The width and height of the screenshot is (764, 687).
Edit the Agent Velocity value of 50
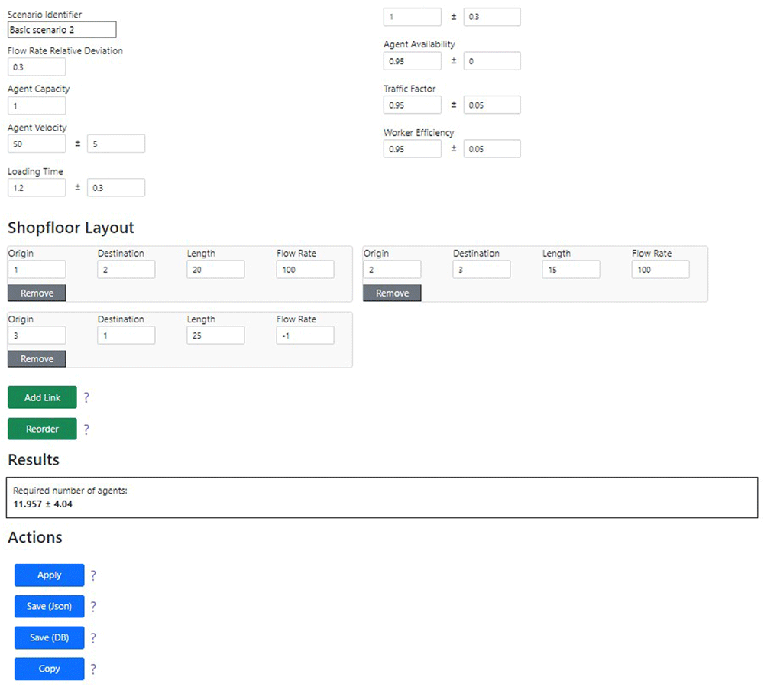tap(37, 144)
